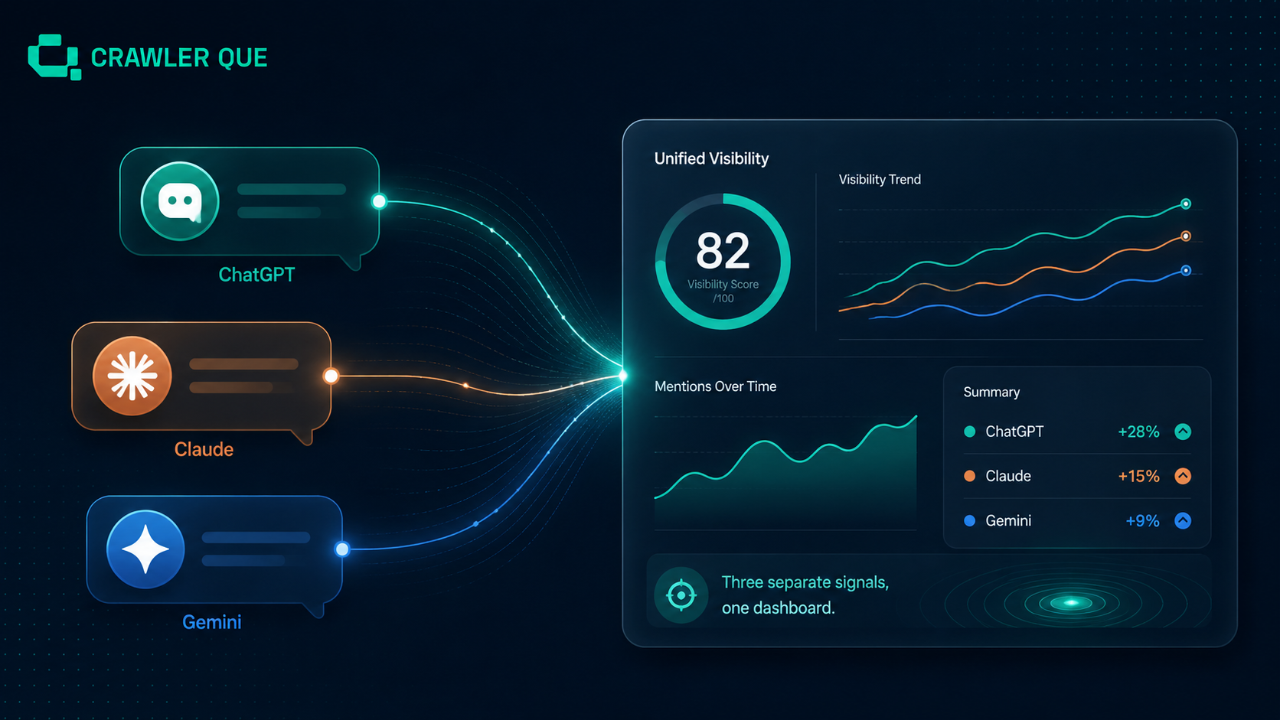Viewport: 1280px width, 720px height.
Task: Click the Gemini sparkle icon
Action: coord(145,549)
